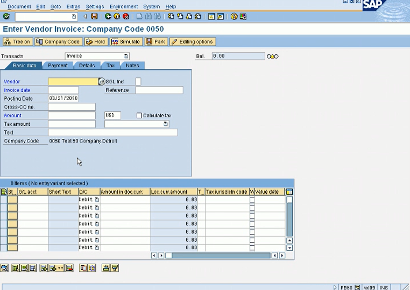Tick the W column checkbox in sixth row
410x290 pixels.
(252, 240)
